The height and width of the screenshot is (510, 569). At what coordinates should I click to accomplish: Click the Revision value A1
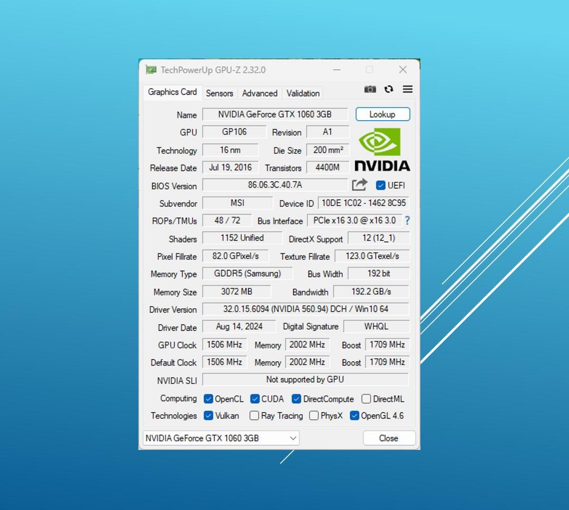328,132
